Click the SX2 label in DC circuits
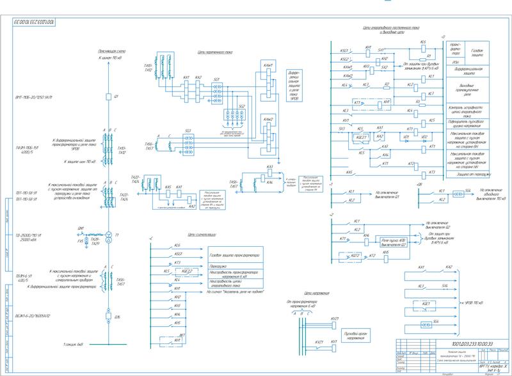512x376 pixels. pos(385,67)
